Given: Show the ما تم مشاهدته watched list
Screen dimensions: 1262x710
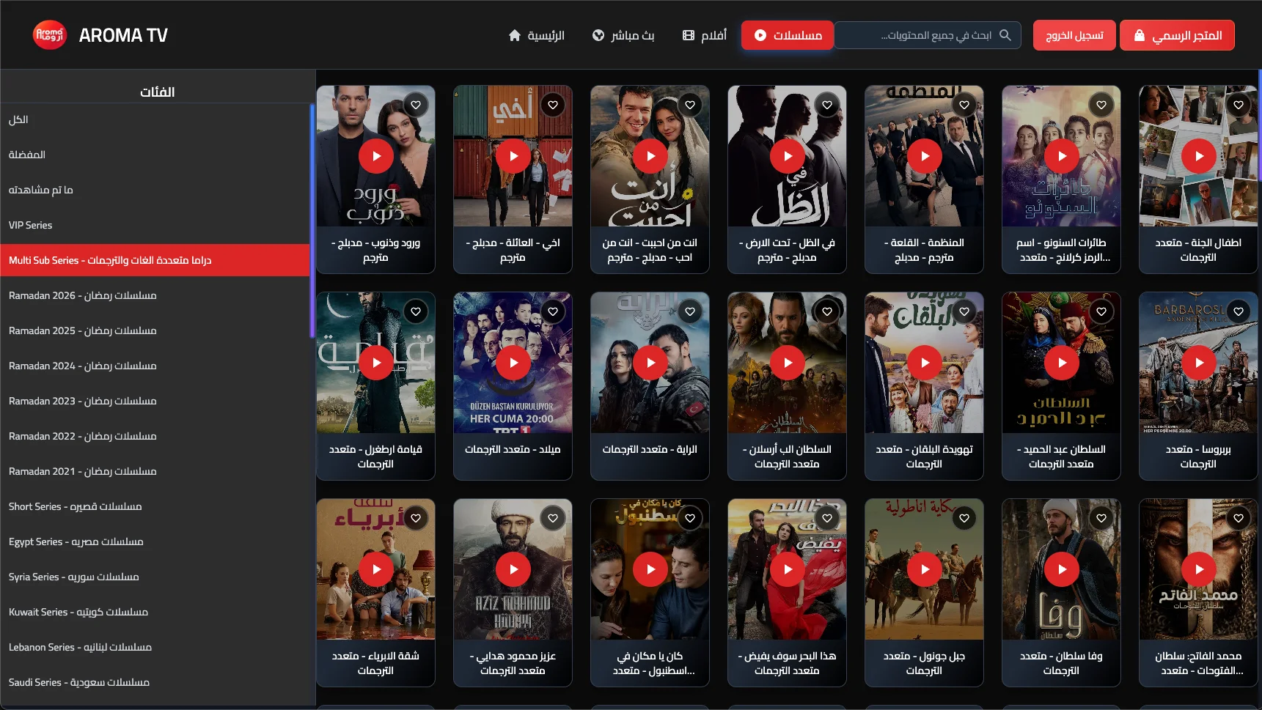Looking at the screenshot, I should pos(155,190).
